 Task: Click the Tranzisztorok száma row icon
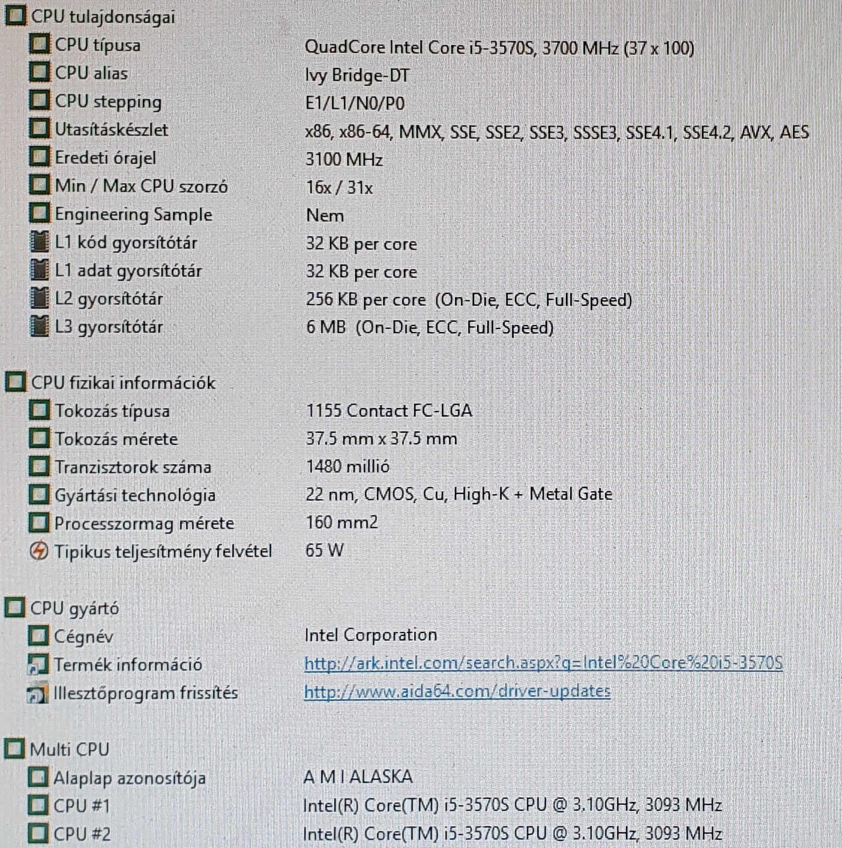[40, 467]
